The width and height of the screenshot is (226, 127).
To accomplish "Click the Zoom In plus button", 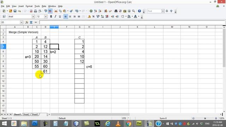I will click(216, 118).
